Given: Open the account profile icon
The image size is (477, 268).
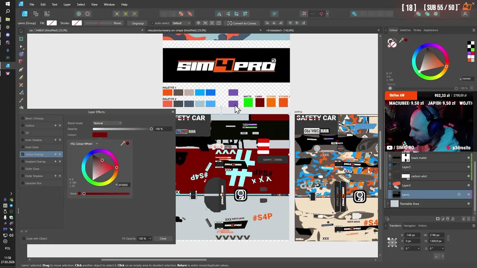Looking at the screenshot, I should point(465,14).
